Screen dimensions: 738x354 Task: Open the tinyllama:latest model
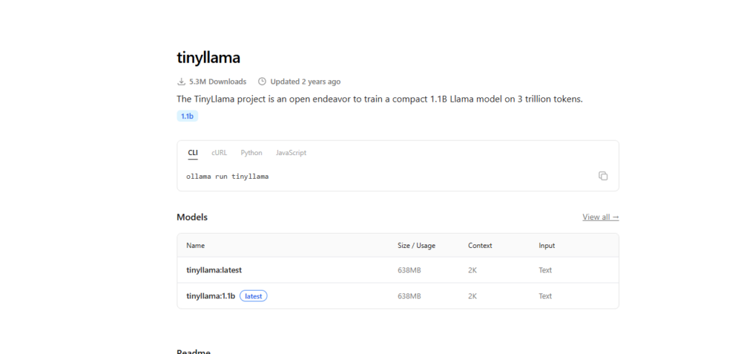(214, 270)
